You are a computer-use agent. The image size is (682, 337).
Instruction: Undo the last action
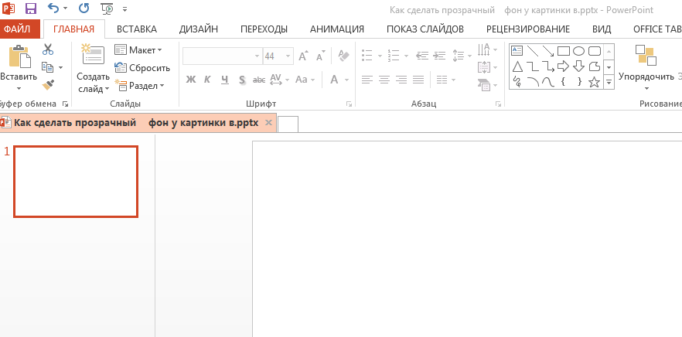click(53, 9)
